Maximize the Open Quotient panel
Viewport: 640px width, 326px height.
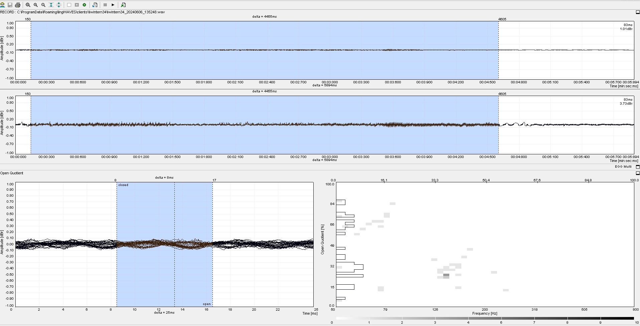pos(638,173)
